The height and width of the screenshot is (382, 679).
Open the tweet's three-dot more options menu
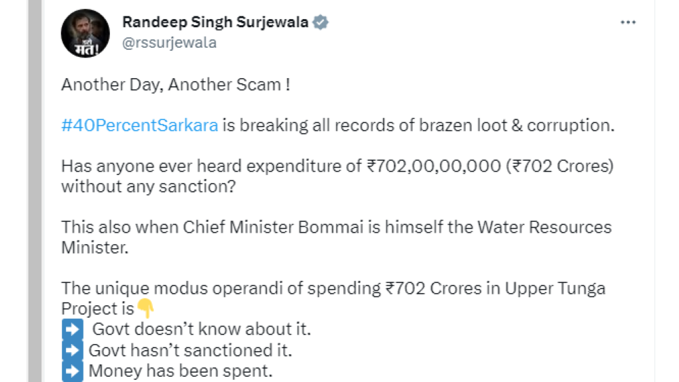[x=628, y=22]
